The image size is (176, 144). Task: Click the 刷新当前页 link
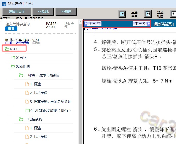164,24
